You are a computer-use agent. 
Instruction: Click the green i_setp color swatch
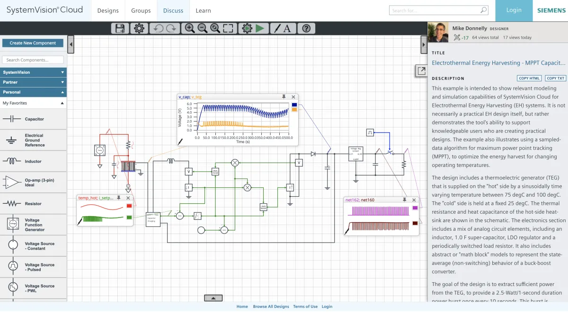(x=129, y=217)
